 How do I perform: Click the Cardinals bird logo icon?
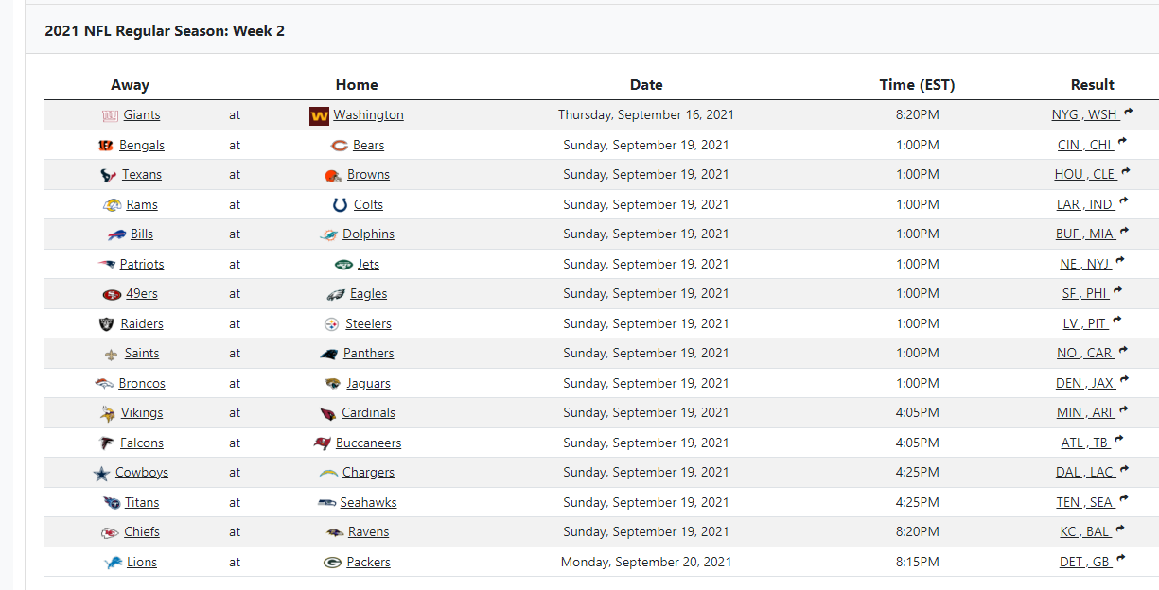[327, 413]
